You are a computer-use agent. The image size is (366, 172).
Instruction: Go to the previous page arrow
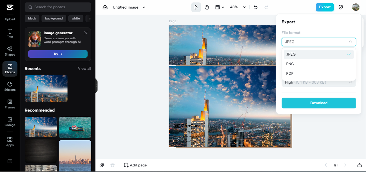click(x=325, y=165)
